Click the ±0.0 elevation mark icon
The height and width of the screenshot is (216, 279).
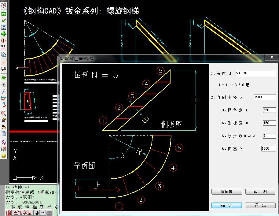(x=3, y=69)
